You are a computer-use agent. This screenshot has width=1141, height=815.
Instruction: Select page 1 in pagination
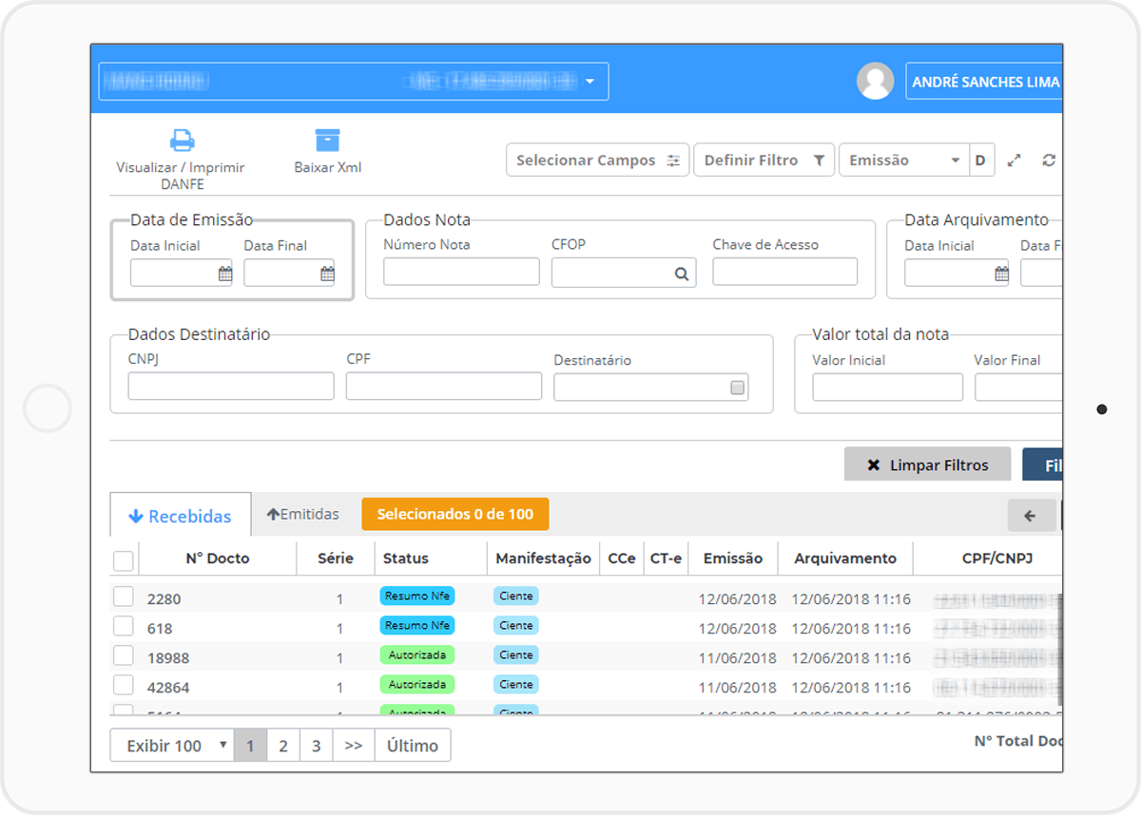point(250,746)
